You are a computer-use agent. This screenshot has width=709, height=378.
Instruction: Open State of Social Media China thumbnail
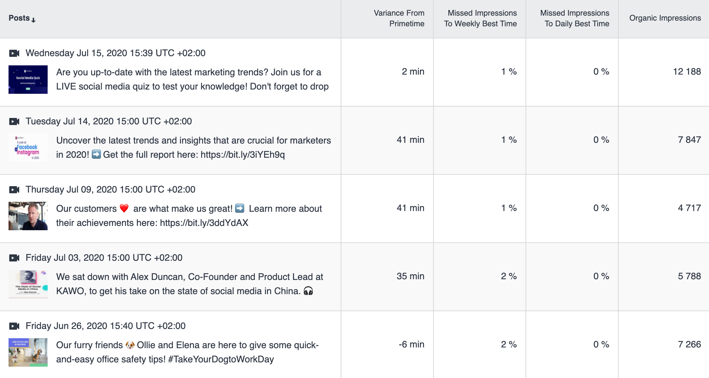(x=28, y=284)
